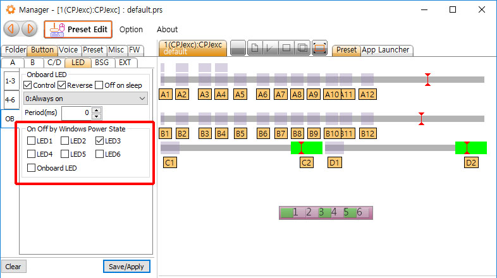Select the 1(CPJexc):CPJexc default device tab
Viewport: 497px width, 278px height.
[193, 48]
